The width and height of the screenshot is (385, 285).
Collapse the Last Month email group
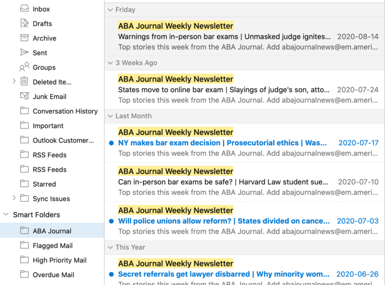pyautogui.click(x=110, y=116)
